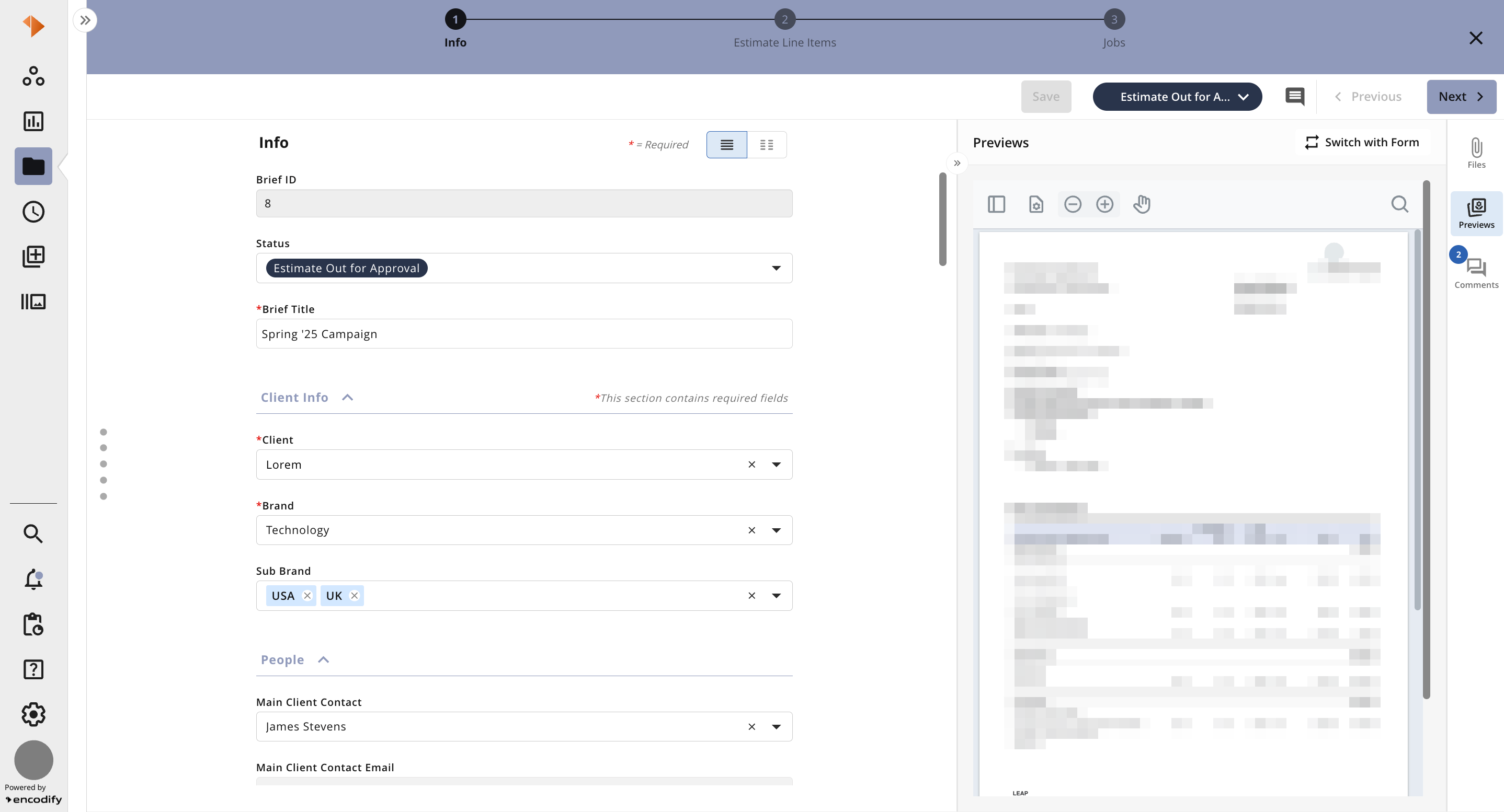Zoom in the preview document
Screen dimensions: 1504x812
tap(1104, 204)
